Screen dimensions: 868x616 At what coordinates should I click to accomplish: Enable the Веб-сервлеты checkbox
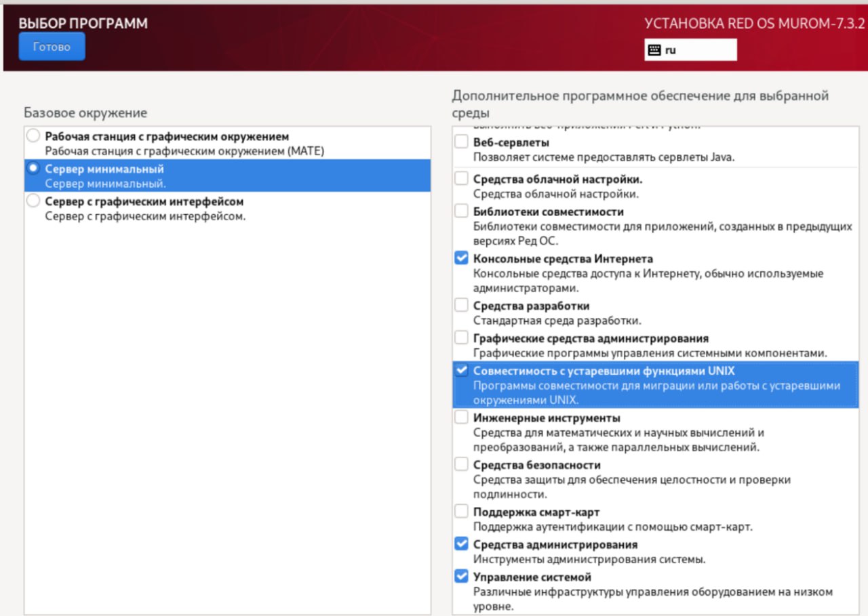point(461,142)
